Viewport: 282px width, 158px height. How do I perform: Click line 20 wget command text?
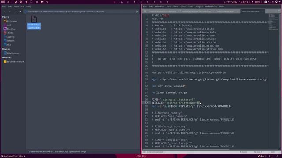(210, 79)
